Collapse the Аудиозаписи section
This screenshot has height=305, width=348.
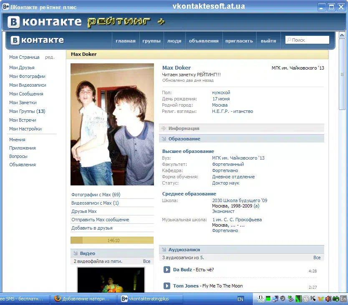click(x=242, y=250)
